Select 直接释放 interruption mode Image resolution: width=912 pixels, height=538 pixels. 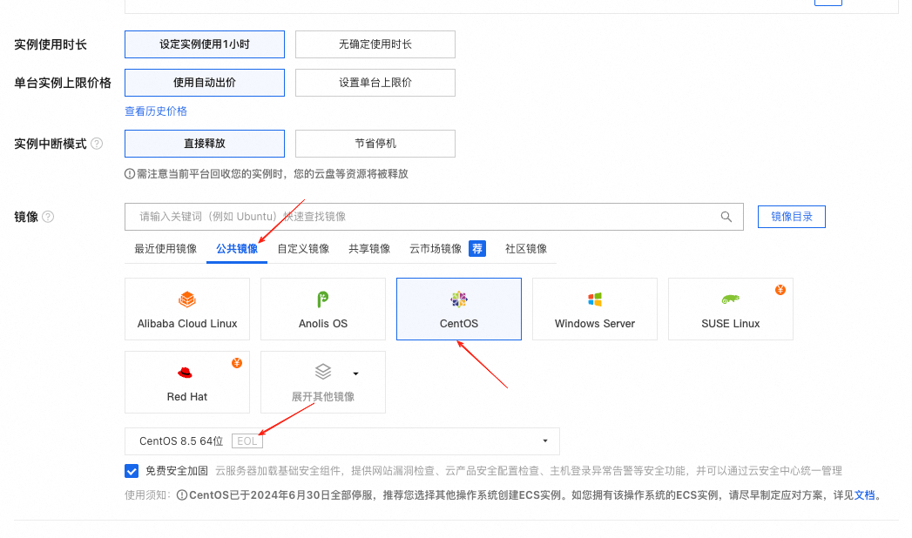(205, 144)
